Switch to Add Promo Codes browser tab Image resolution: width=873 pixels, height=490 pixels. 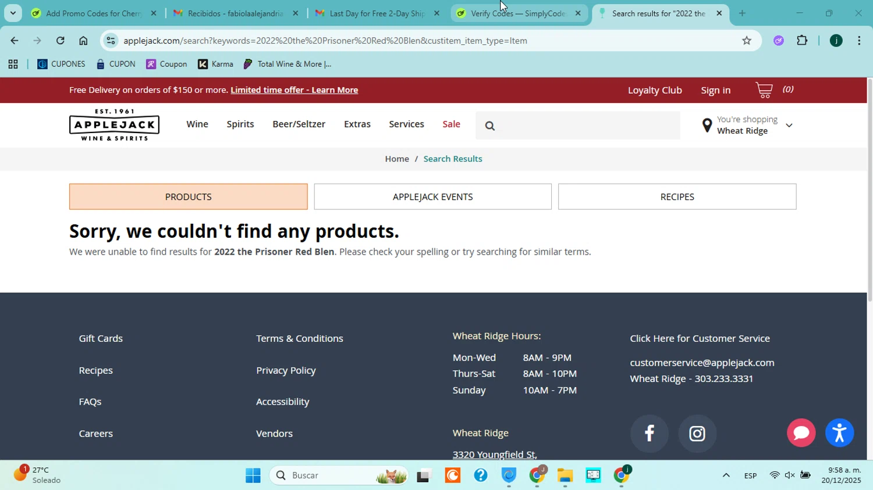93,13
